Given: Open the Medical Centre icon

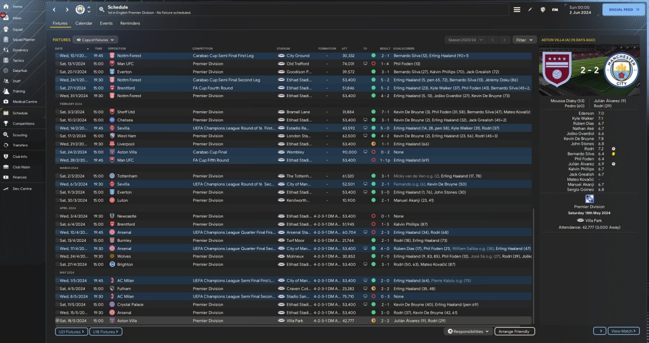Looking at the screenshot, I should (7, 102).
